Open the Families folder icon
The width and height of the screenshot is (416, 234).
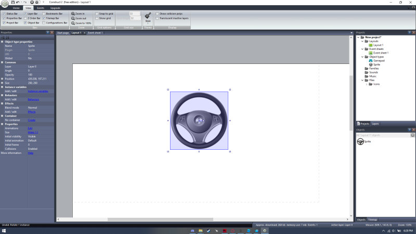(x=367, y=69)
